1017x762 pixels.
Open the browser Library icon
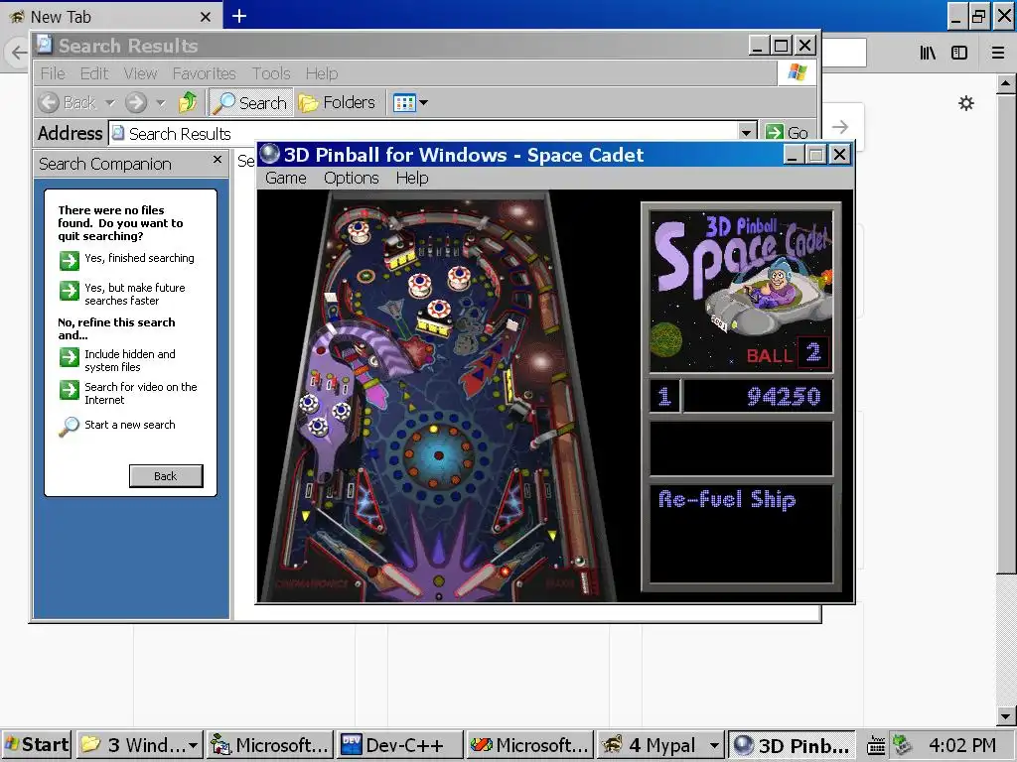pyautogui.click(x=928, y=54)
